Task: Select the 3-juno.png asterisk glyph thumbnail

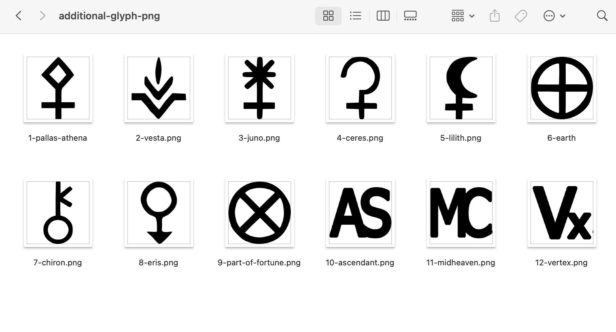Action: point(260,88)
